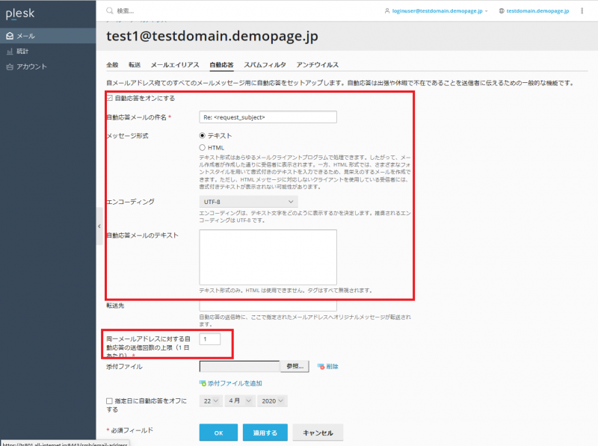Click 削除 to remove the attachment
The width and height of the screenshot is (598, 446).
[x=328, y=367]
